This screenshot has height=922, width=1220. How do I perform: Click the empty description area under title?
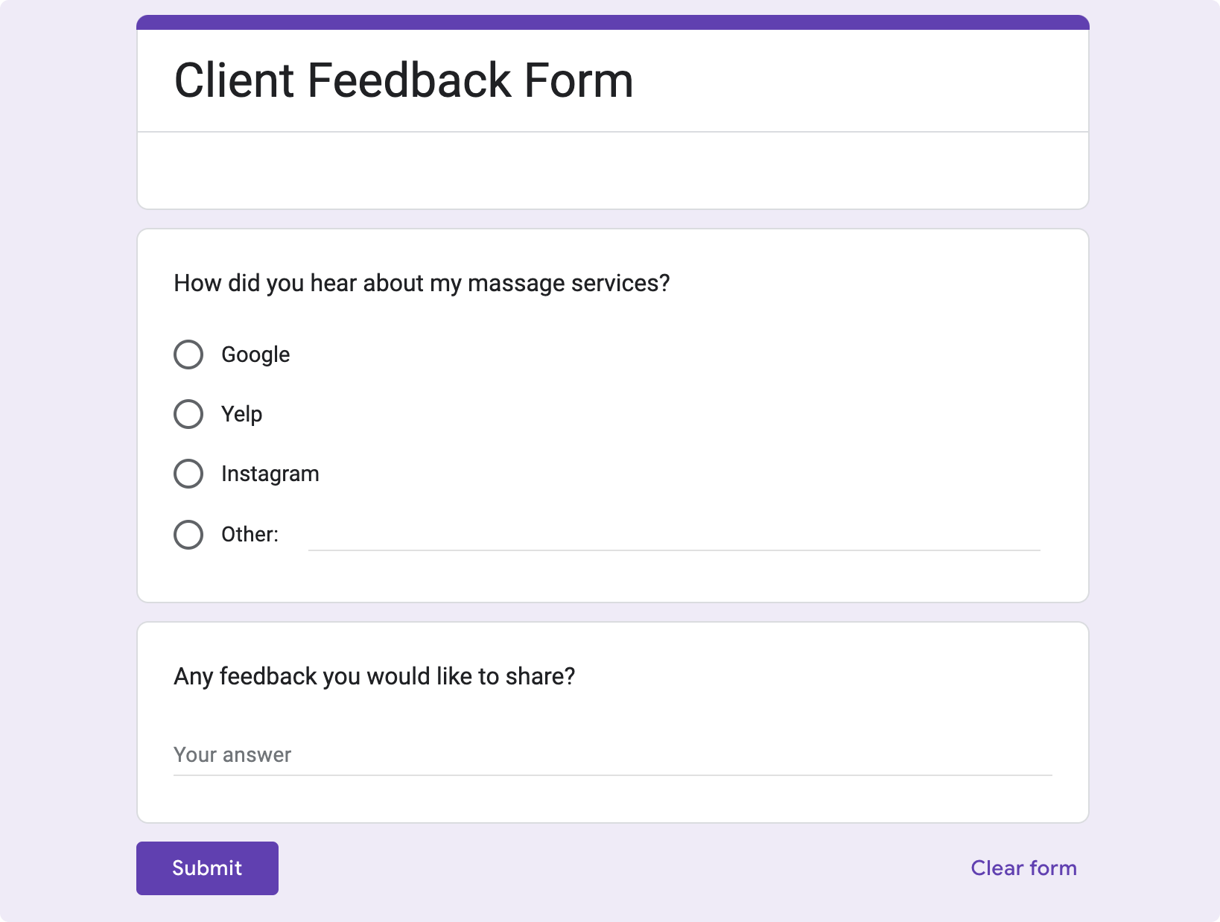point(612,171)
